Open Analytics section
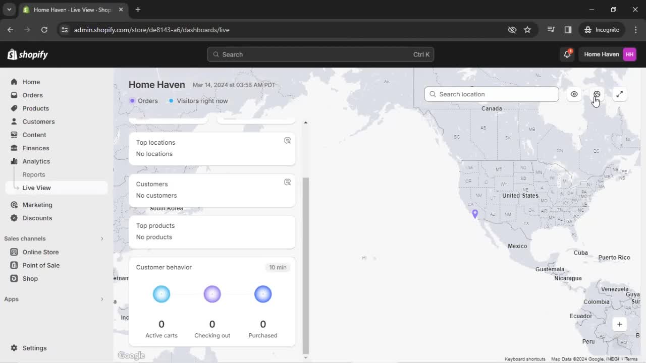The height and width of the screenshot is (363, 646). [x=36, y=161]
